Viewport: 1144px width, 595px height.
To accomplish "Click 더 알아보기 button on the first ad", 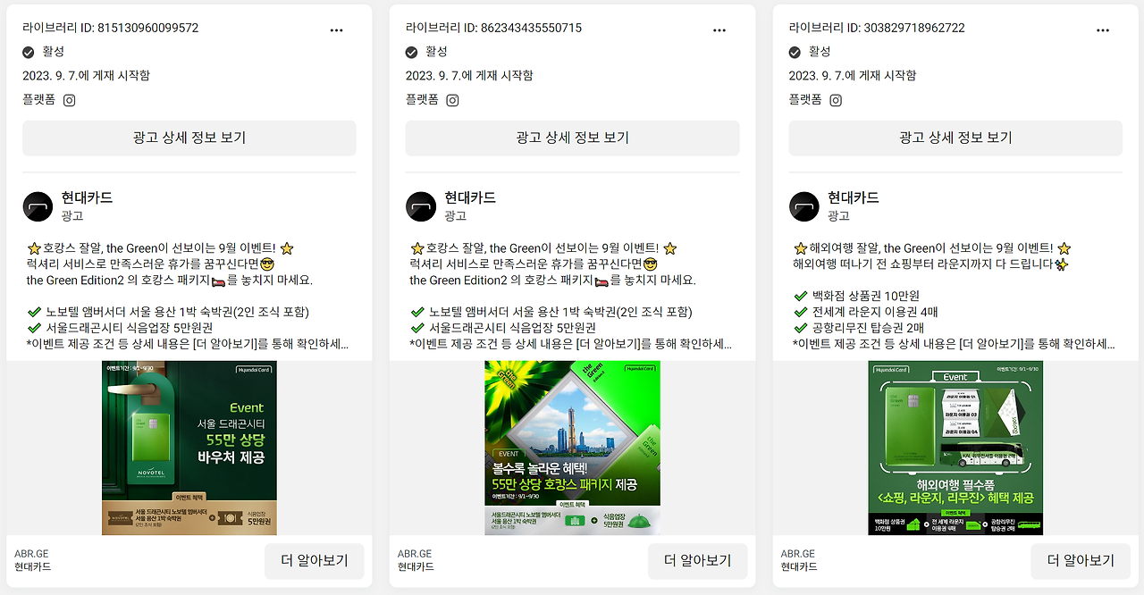I will (x=315, y=560).
